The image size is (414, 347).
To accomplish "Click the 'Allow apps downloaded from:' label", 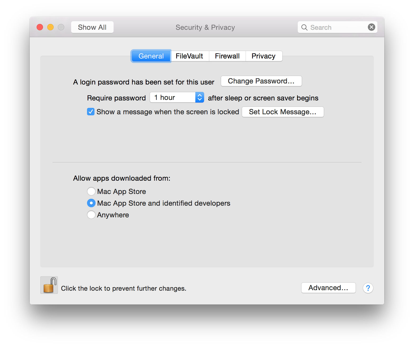I will coord(122,178).
